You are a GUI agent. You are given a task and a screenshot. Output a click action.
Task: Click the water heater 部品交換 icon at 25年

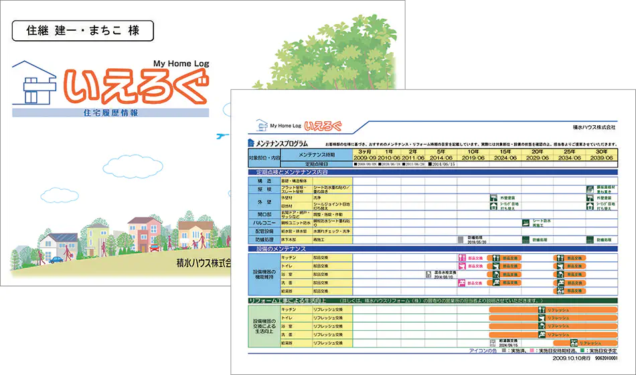click(560, 291)
